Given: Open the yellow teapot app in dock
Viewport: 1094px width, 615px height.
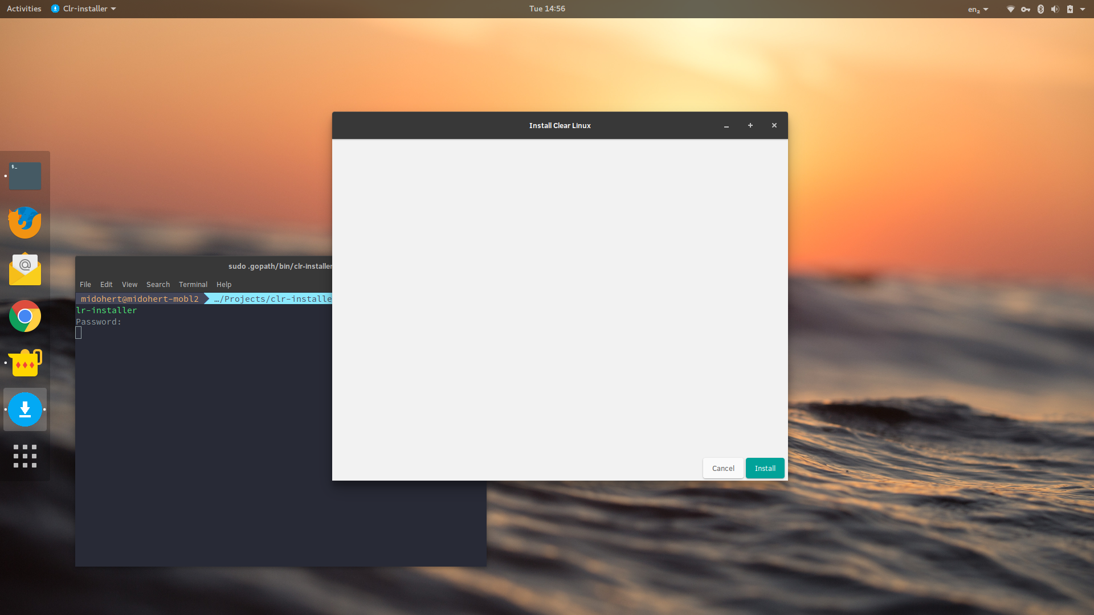Looking at the screenshot, I should click(x=25, y=363).
